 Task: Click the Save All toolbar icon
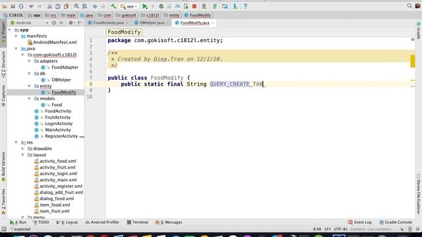(13, 6)
